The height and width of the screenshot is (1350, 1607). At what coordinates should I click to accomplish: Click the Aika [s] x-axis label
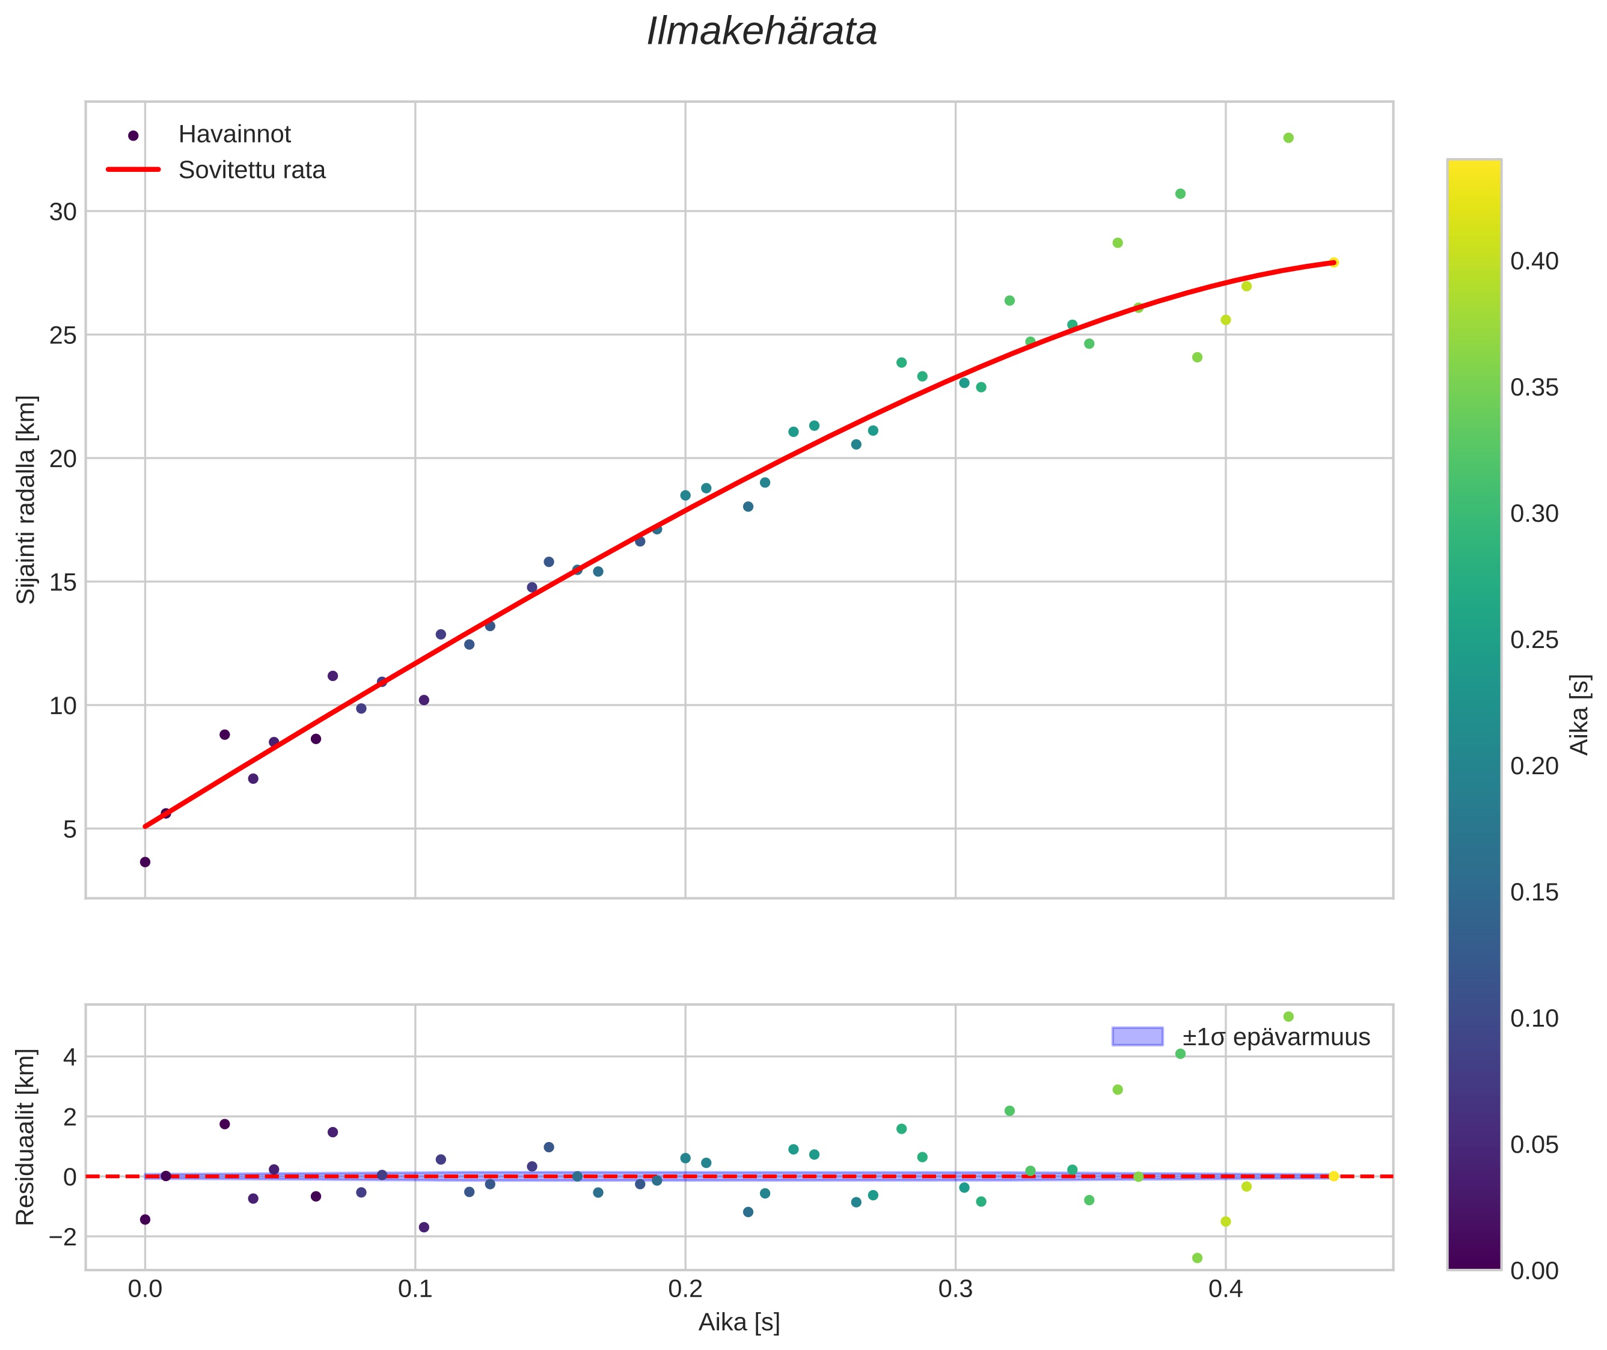coord(739,1322)
